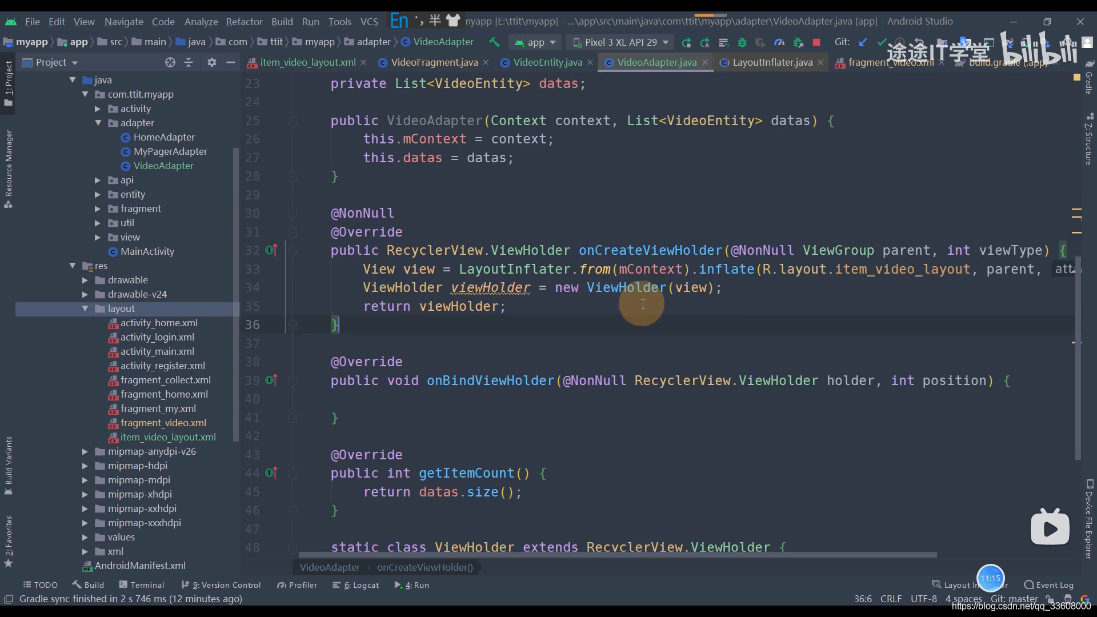Screen dimensions: 1097x617
Task: Open the Build menu
Action: point(282,22)
